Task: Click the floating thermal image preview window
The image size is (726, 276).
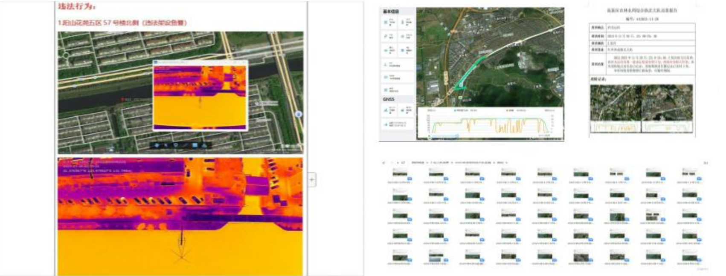Action: [x=200, y=95]
